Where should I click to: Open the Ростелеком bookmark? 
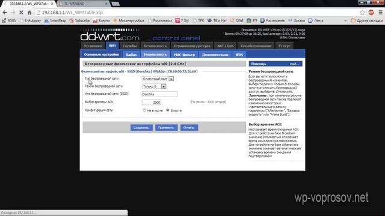click(160, 20)
